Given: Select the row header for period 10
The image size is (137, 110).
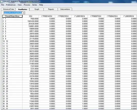Looking at the screenshot, I should (12, 41).
